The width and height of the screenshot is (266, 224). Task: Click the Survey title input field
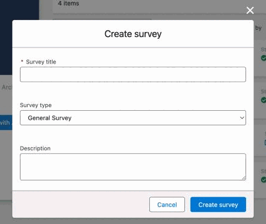(133, 74)
